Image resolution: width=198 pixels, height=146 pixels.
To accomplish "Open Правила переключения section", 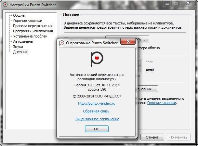I will (x=33, y=26).
